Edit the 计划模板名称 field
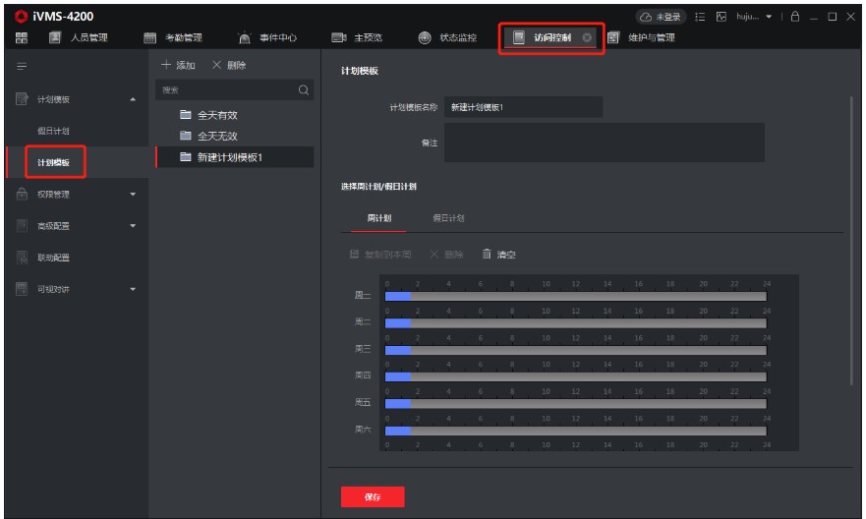 (x=523, y=107)
